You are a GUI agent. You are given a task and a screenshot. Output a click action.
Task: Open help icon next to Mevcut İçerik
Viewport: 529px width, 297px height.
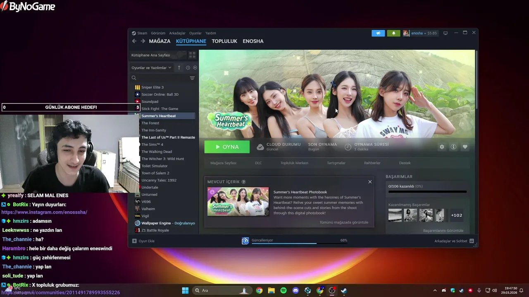243,182
